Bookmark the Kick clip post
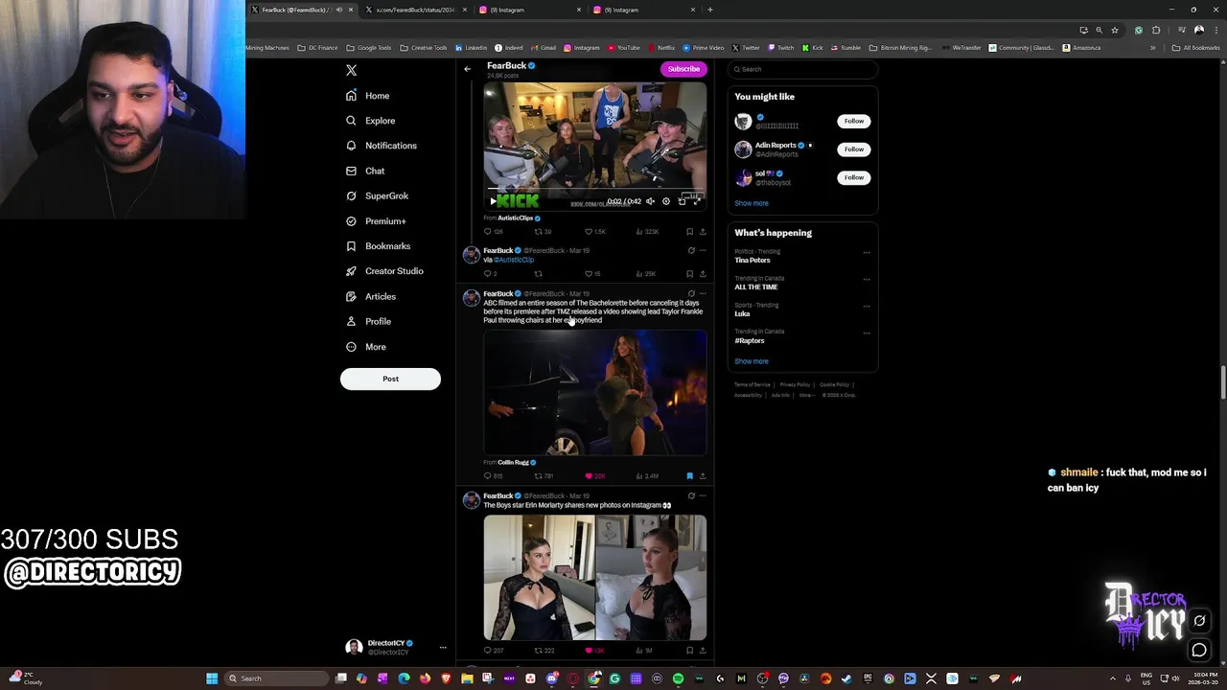The width and height of the screenshot is (1227, 690). 689,232
